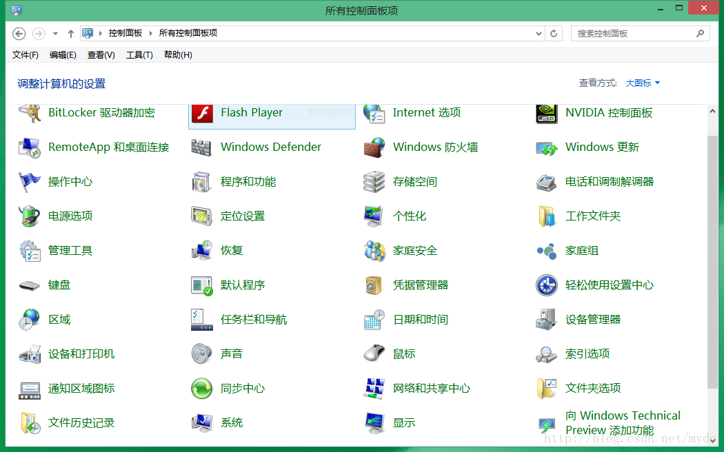This screenshot has width=724, height=452.
Task: Open 定位设置 icon
Action: [x=202, y=216]
